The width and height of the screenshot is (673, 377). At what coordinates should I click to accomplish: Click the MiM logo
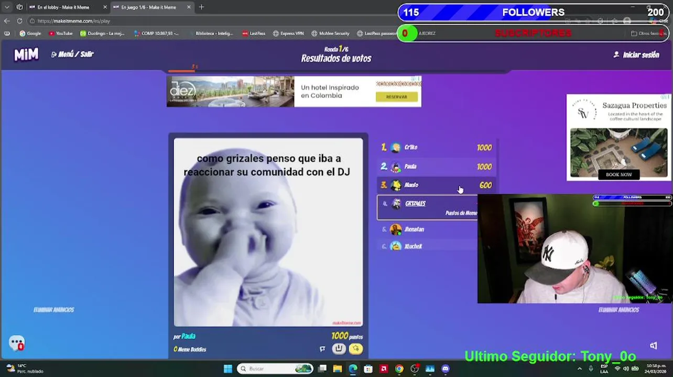(26, 54)
